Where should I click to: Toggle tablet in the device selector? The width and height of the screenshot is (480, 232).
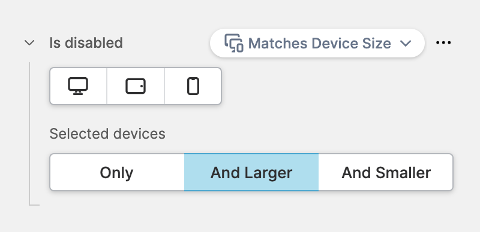[136, 86]
